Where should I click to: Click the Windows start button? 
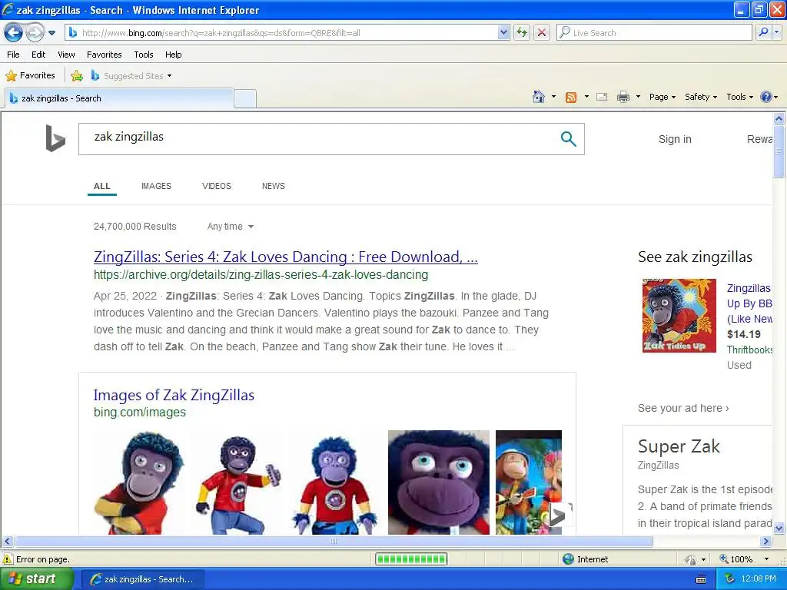coord(37,579)
